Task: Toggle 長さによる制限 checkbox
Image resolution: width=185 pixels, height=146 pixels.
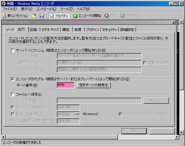Action: pyautogui.click(x=13, y=114)
